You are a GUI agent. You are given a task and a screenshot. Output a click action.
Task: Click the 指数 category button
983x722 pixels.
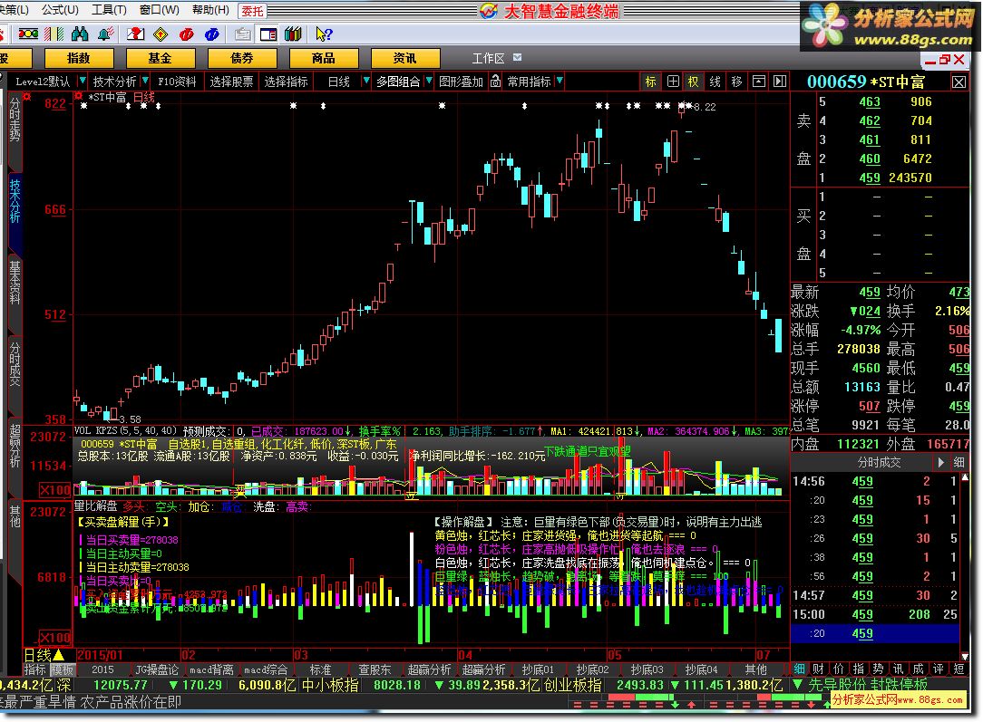79,58
